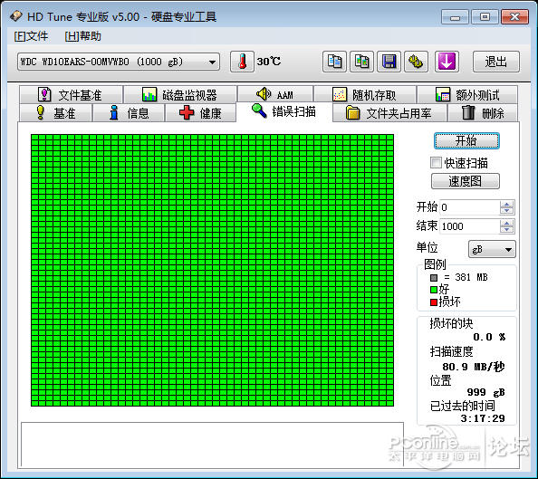
Task: Enable the 快速扫描 quick scan checkbox
Action: (436, 163)
